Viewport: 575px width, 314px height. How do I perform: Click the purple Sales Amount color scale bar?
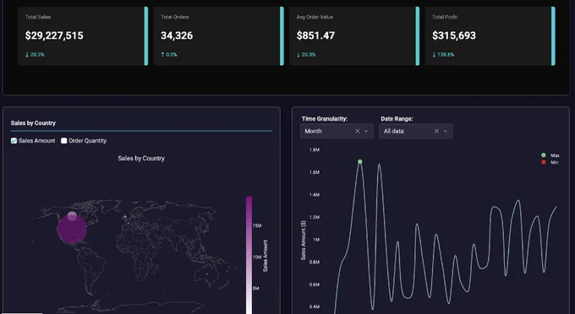tap(249, 255)
